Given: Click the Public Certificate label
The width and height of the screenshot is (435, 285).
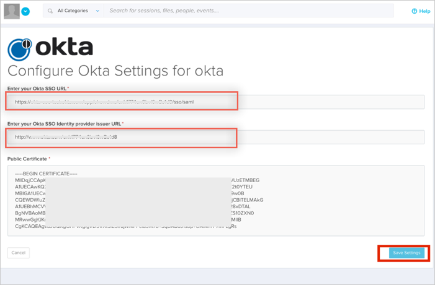Looking at the screenshot, I should coord(27,159).
